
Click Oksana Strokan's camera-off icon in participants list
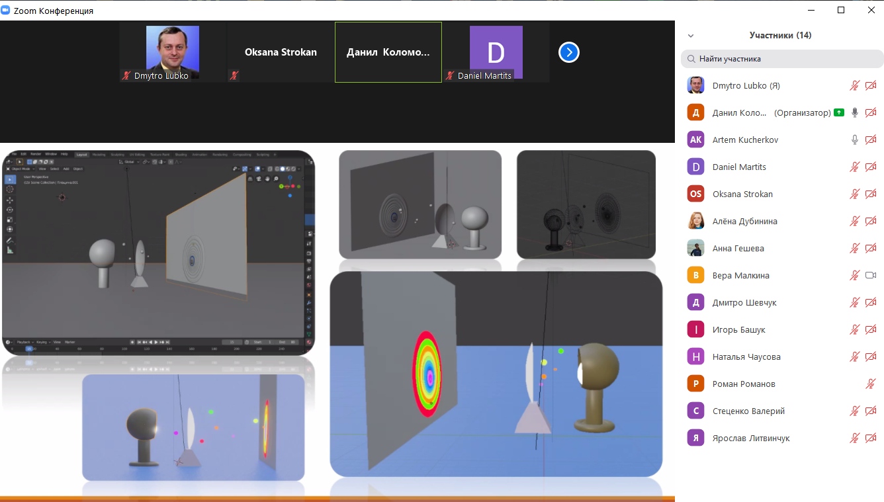(871, 194)
